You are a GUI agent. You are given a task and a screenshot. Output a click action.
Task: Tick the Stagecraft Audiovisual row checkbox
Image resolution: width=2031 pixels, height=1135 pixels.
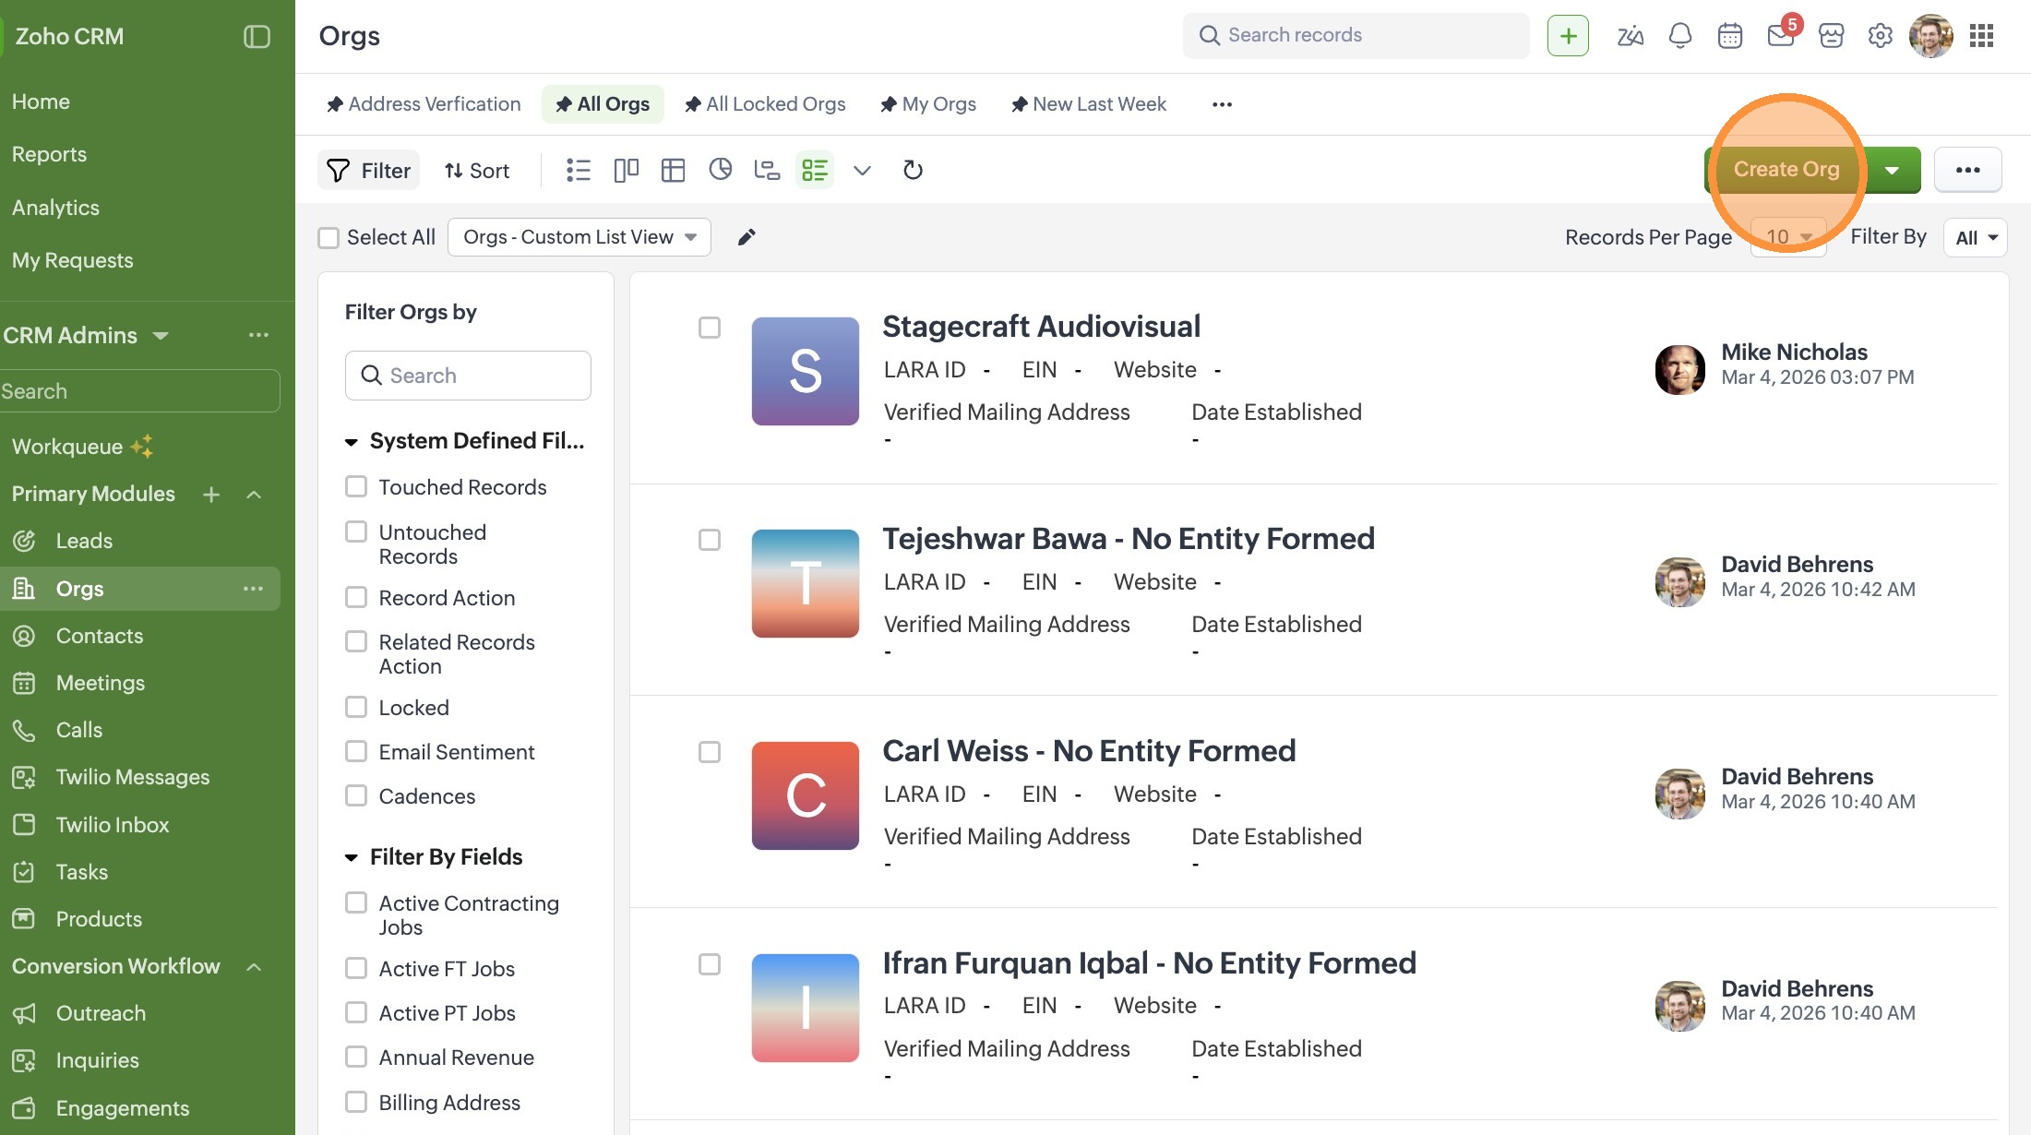click(x=710, y=328)
